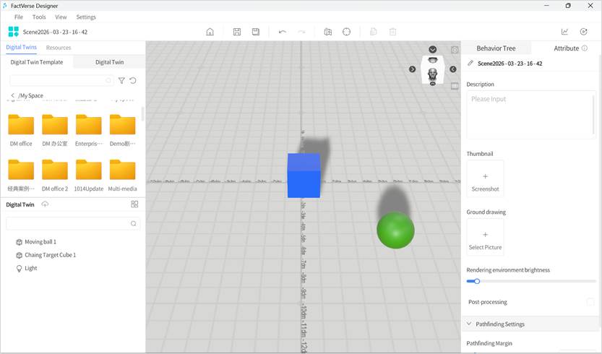Go back from /My Space folder
This screenshot has width=602, height=354.
[13, 95]
